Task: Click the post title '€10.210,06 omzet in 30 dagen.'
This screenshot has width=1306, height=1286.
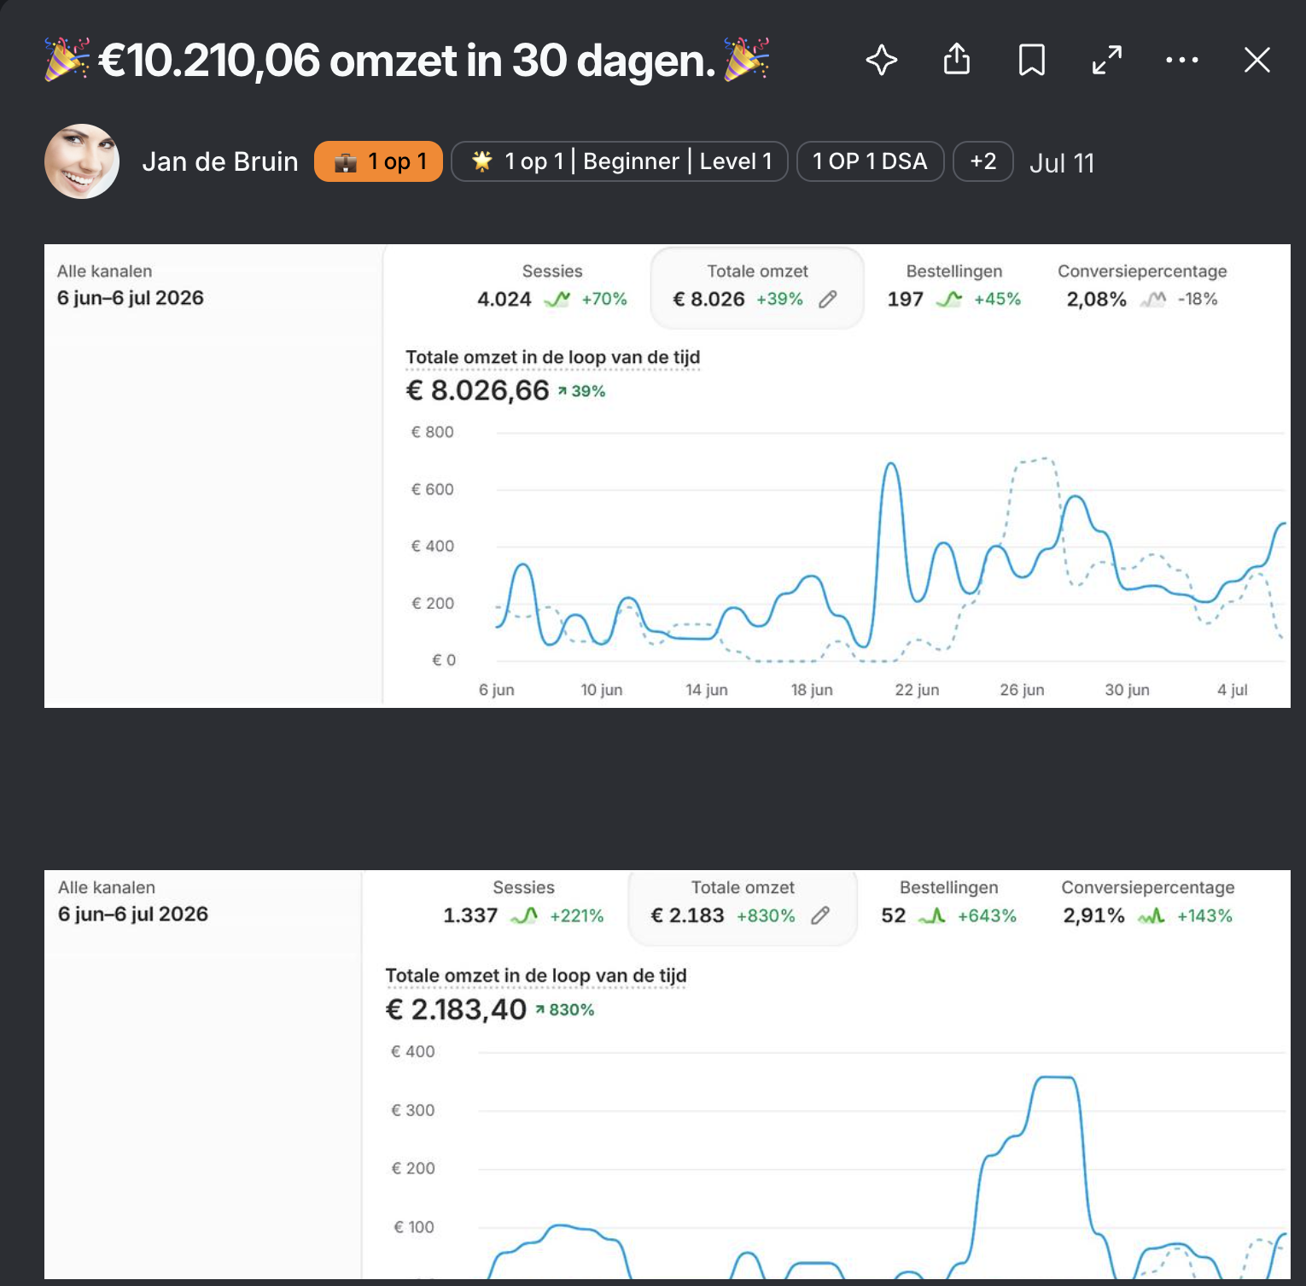Action: (407, 61)
